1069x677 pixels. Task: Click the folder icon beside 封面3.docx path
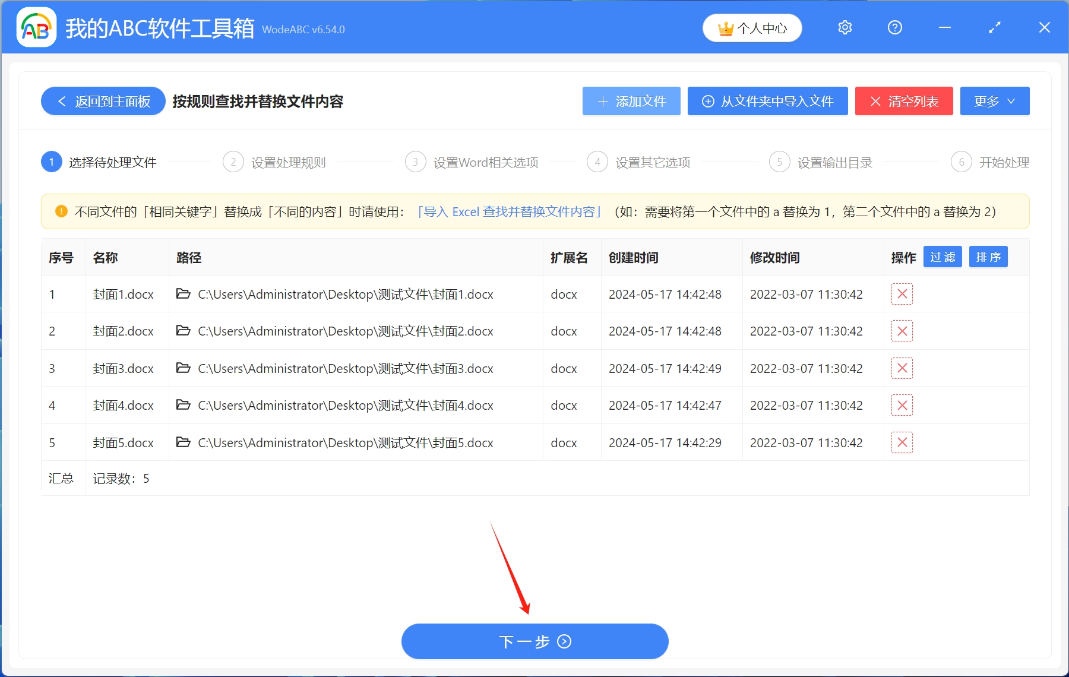pos(183,368)
